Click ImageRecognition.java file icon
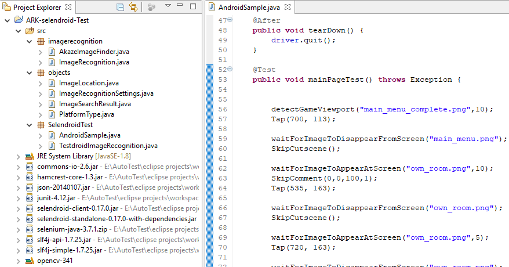Viewport: 509px width, 267px height. pos(52,62)
